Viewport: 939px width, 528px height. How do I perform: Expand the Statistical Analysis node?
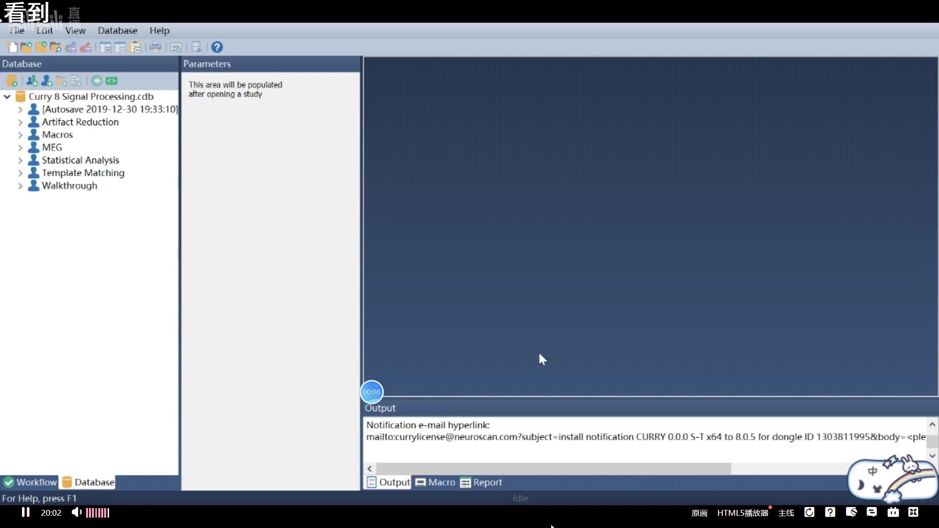21,160
